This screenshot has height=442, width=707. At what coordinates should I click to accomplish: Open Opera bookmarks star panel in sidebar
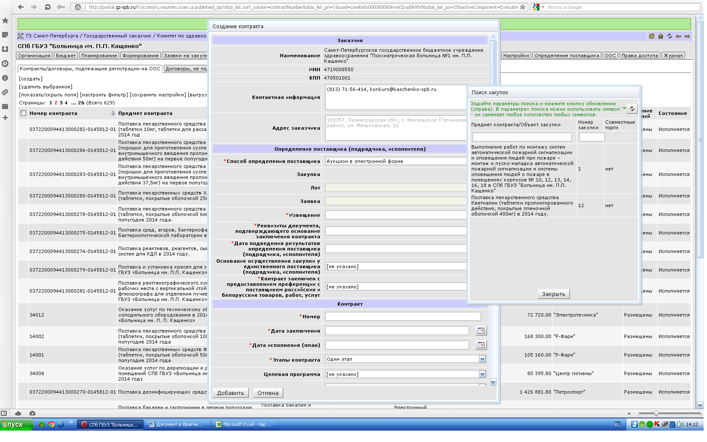click(x=5, y=21)
